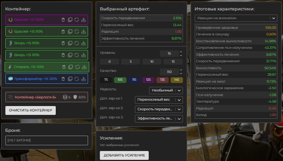This screenshot has width=283, height=161.
Task: Increase Качество with the up arrow
Action: tap(181, 70)
